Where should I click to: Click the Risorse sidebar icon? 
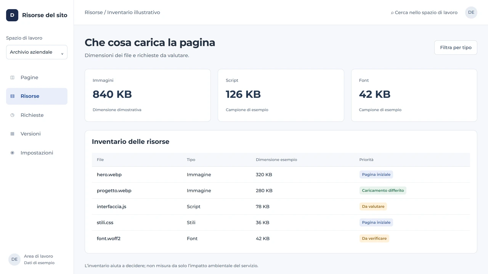pos(12,96)
